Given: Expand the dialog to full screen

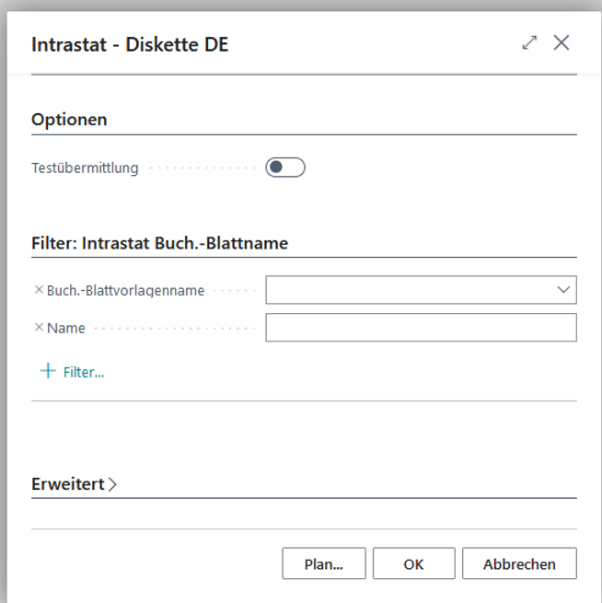Looking at the screenshot, I should (529, 43).
